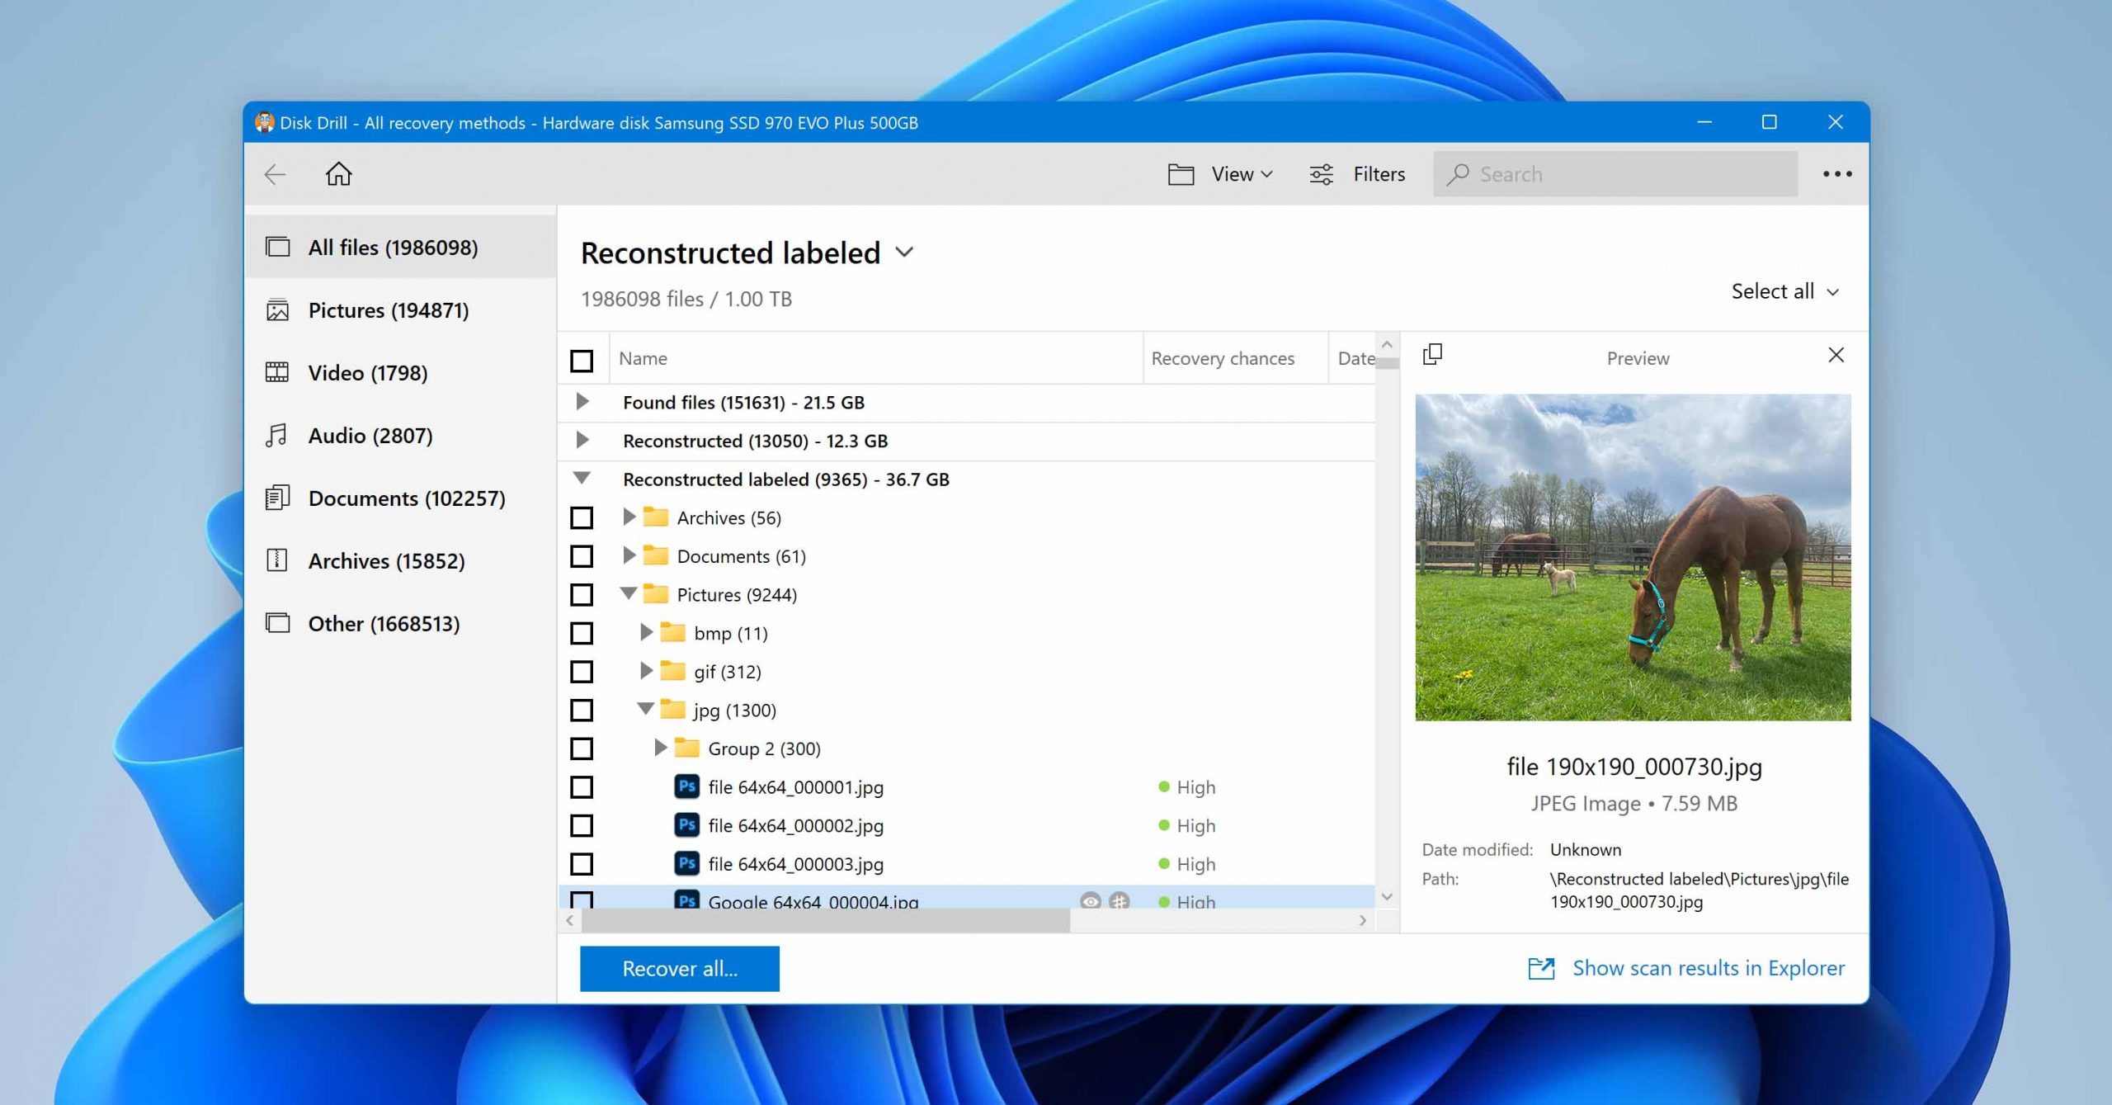Pop out preview using detach icon
The height and width of the screenshot is (1105, 2112).
(x=1432, y=355)
